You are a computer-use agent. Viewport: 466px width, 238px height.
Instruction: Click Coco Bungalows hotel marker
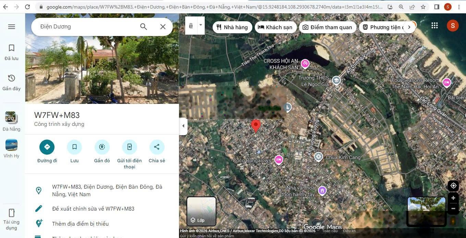click(x=279, y=160)
